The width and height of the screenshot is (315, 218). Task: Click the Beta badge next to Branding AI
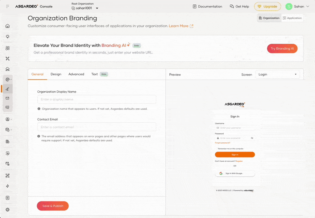136,46
